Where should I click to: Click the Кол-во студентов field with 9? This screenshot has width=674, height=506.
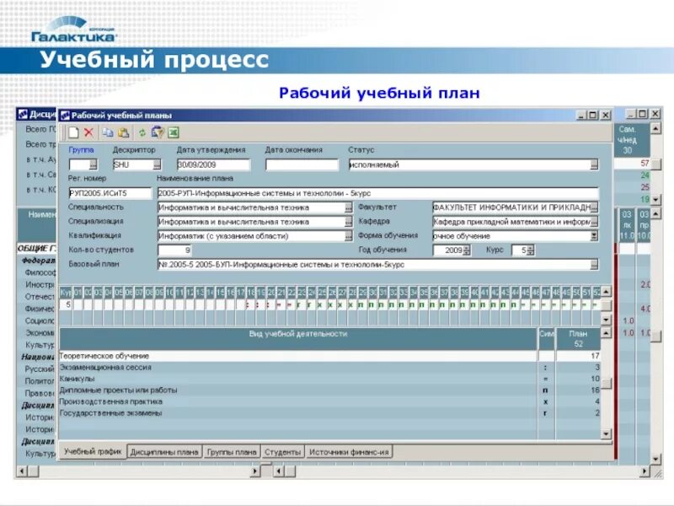click(x=174, y=250)
